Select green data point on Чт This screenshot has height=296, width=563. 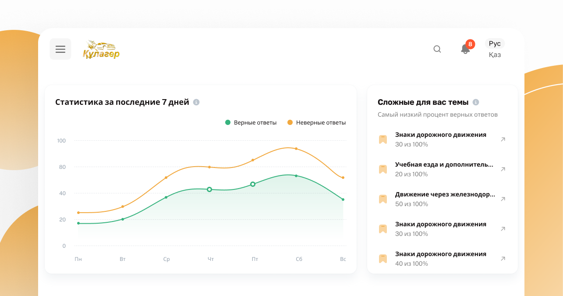tap(209, 189)
